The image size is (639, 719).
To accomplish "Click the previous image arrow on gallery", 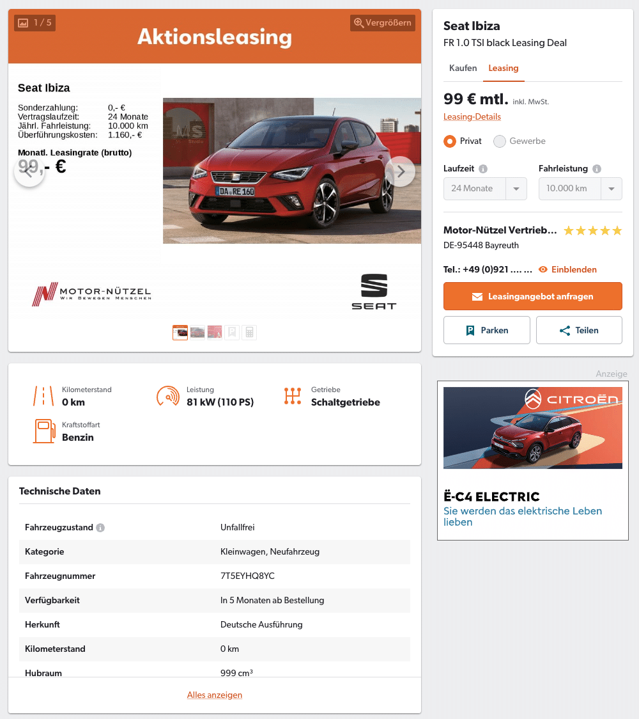I will (29, 171).
